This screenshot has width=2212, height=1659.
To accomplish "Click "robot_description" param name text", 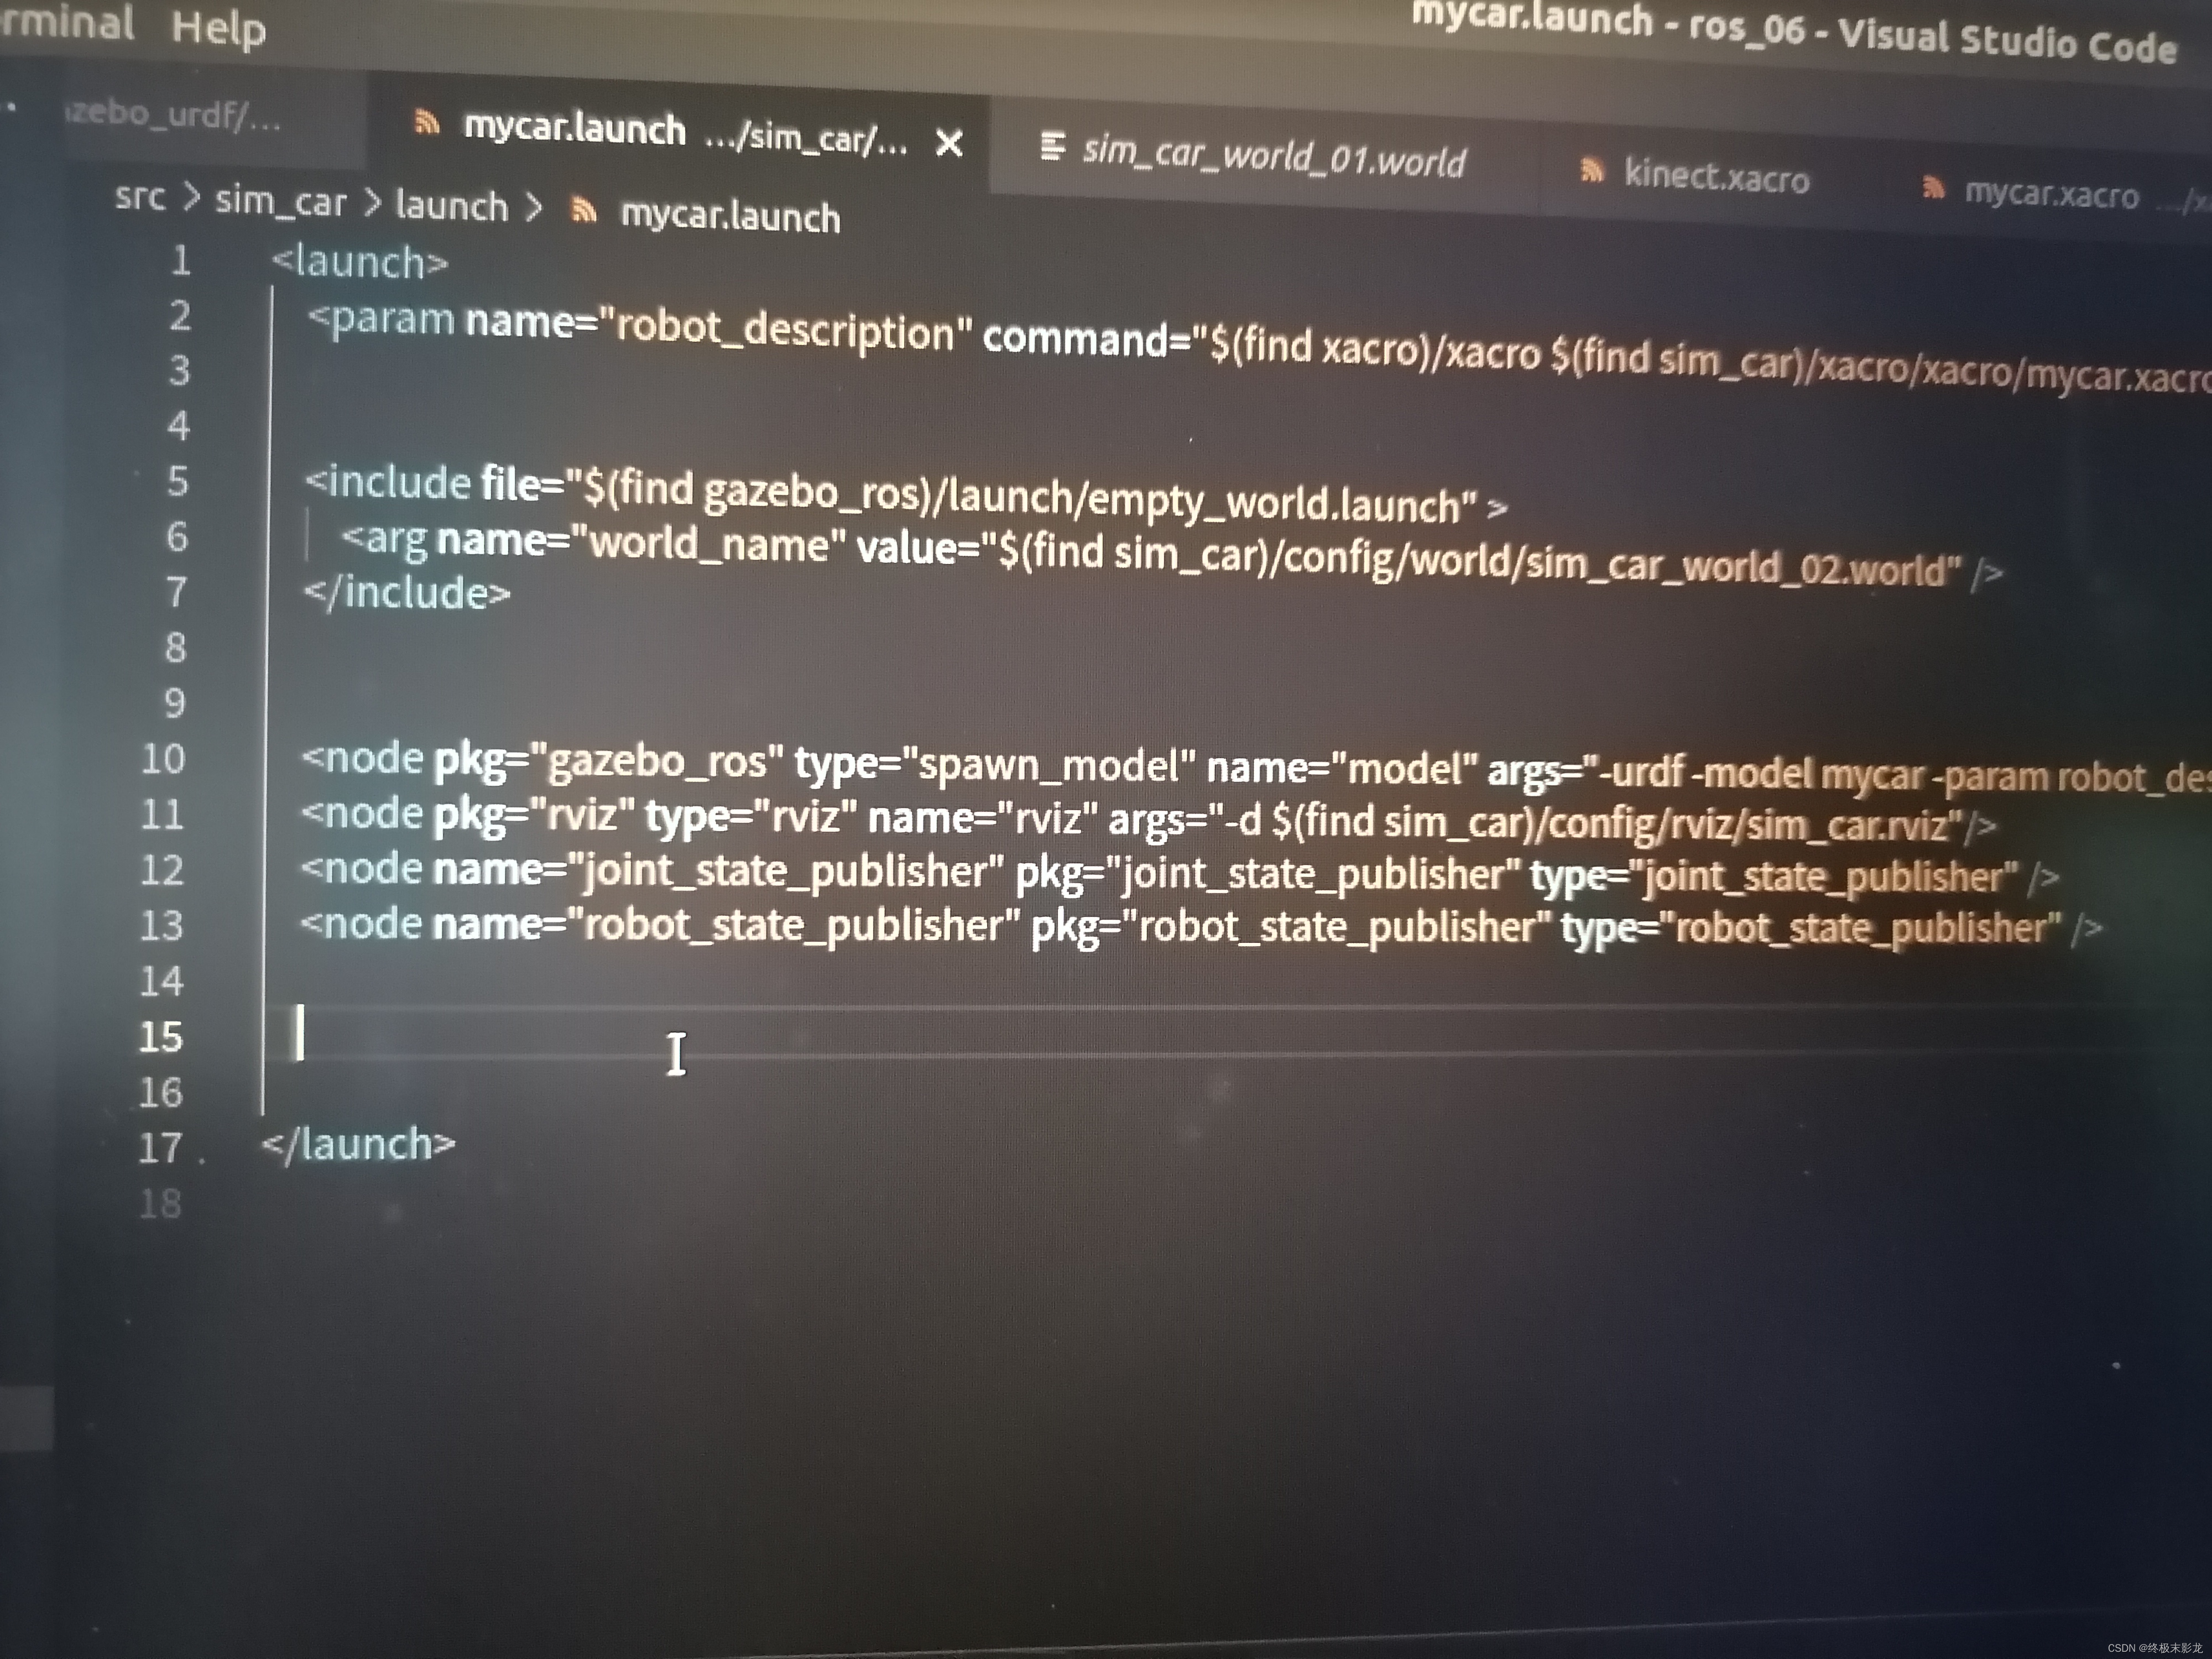I will point(786,329).
